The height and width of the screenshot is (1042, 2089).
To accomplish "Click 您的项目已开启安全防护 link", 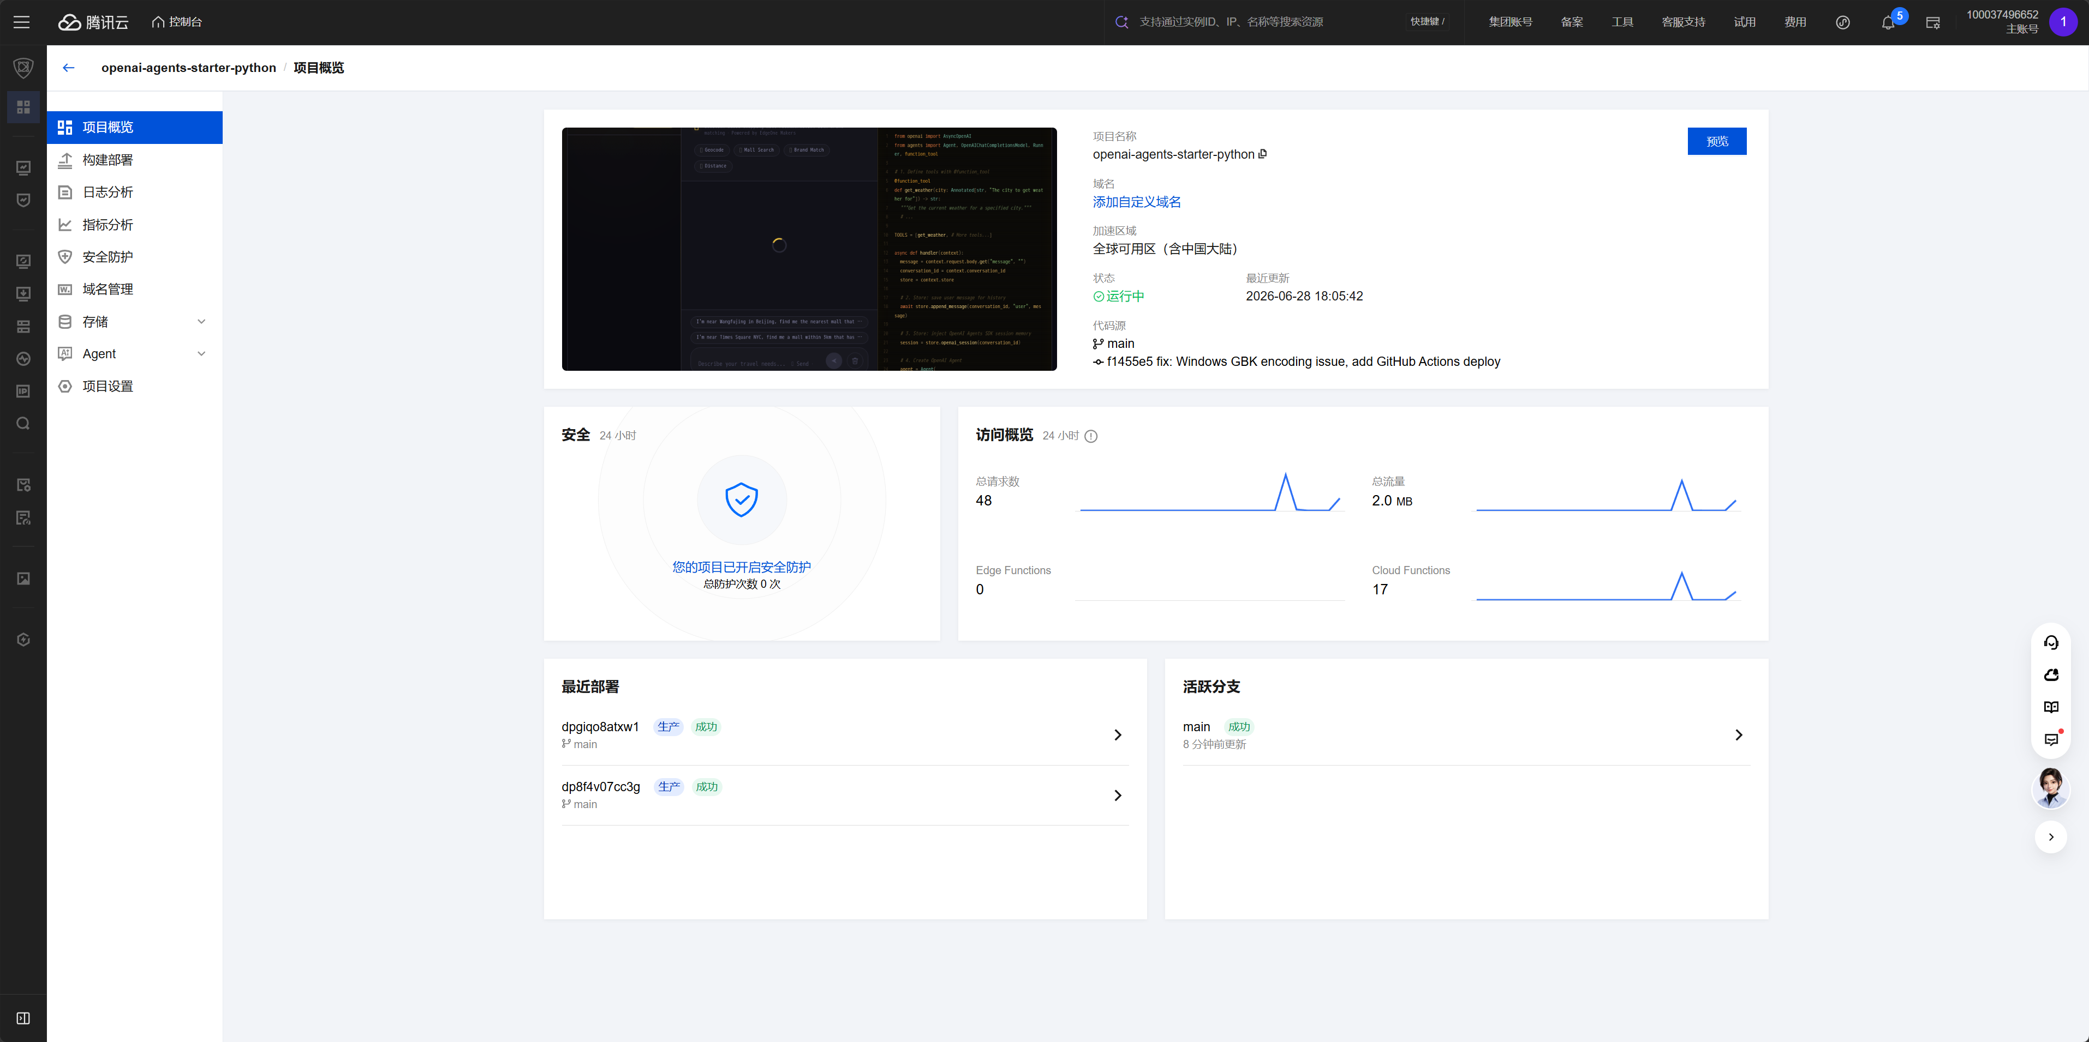I will point(741,567).
